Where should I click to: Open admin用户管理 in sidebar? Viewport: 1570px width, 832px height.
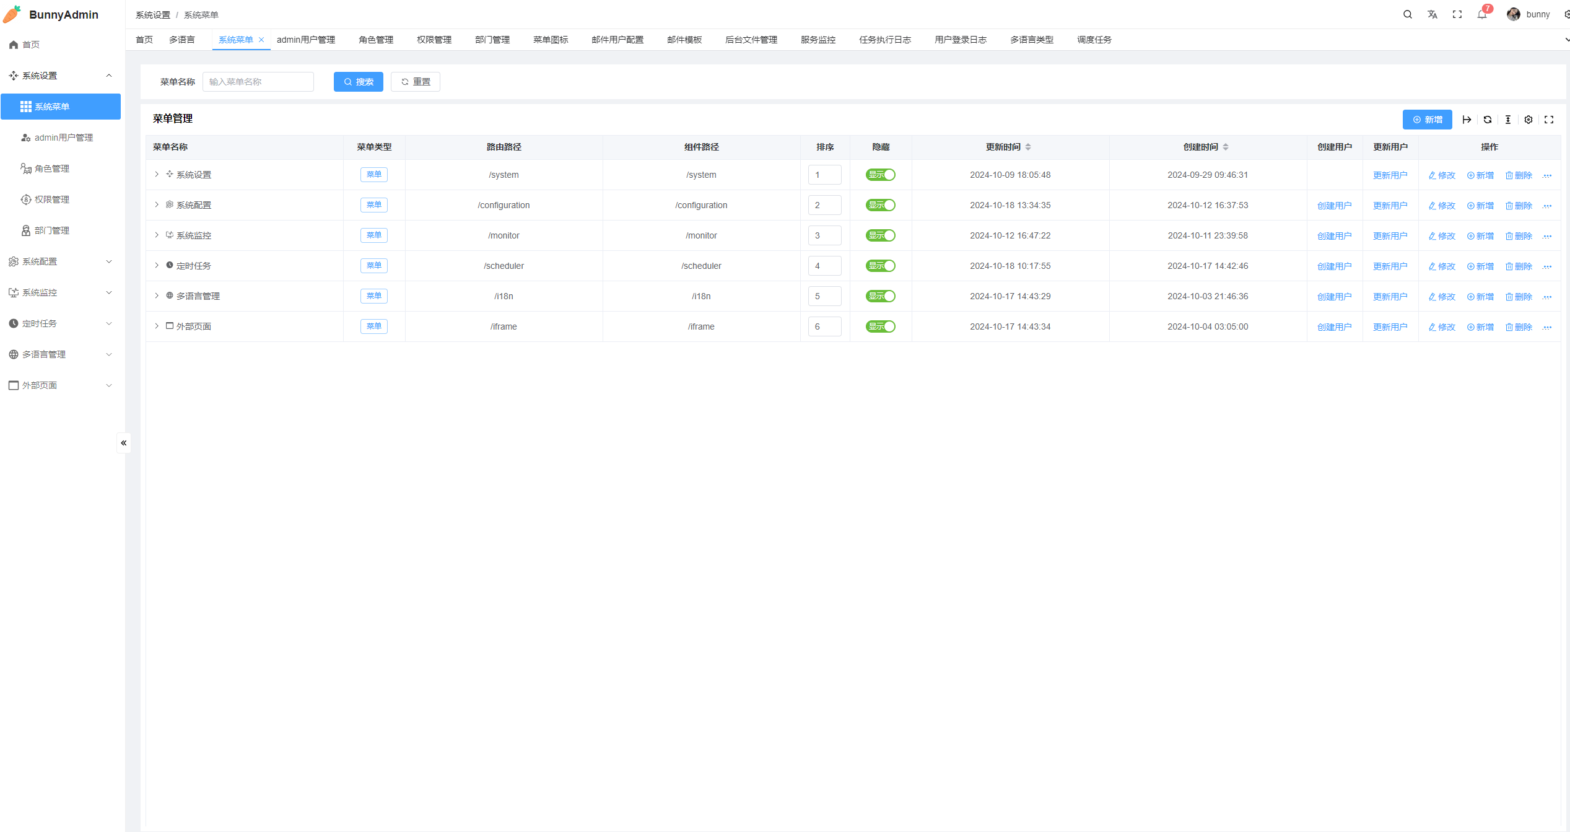[62, 138]
